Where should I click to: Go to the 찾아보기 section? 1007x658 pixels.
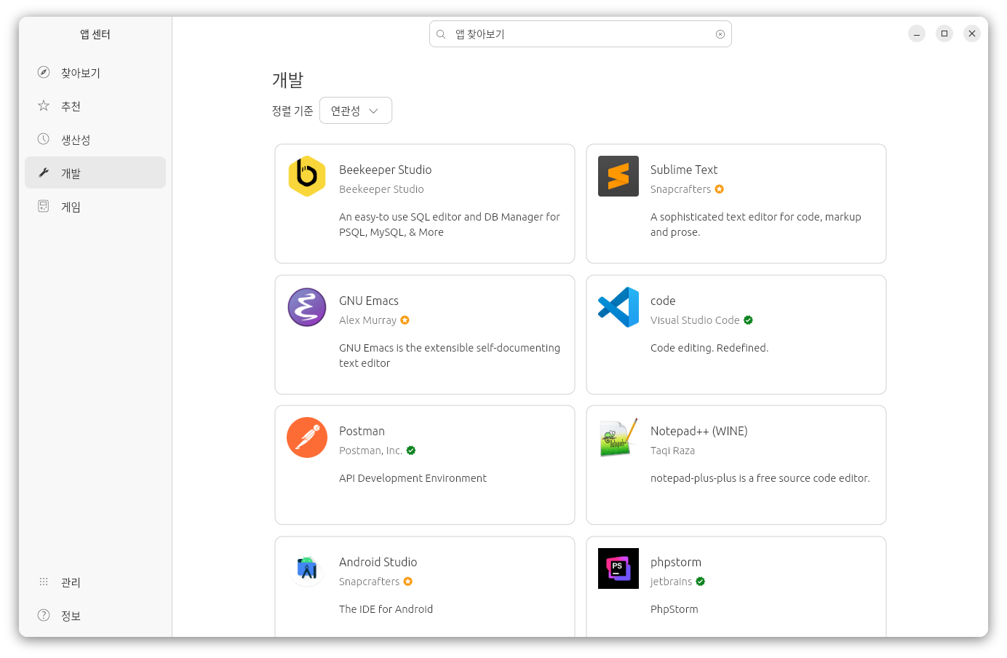pos(95,73)
